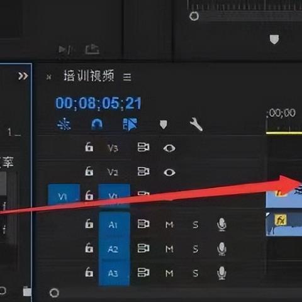
Task: Enable voice-over record on A2
Action: pyautogui.click(x=221, y=249)
